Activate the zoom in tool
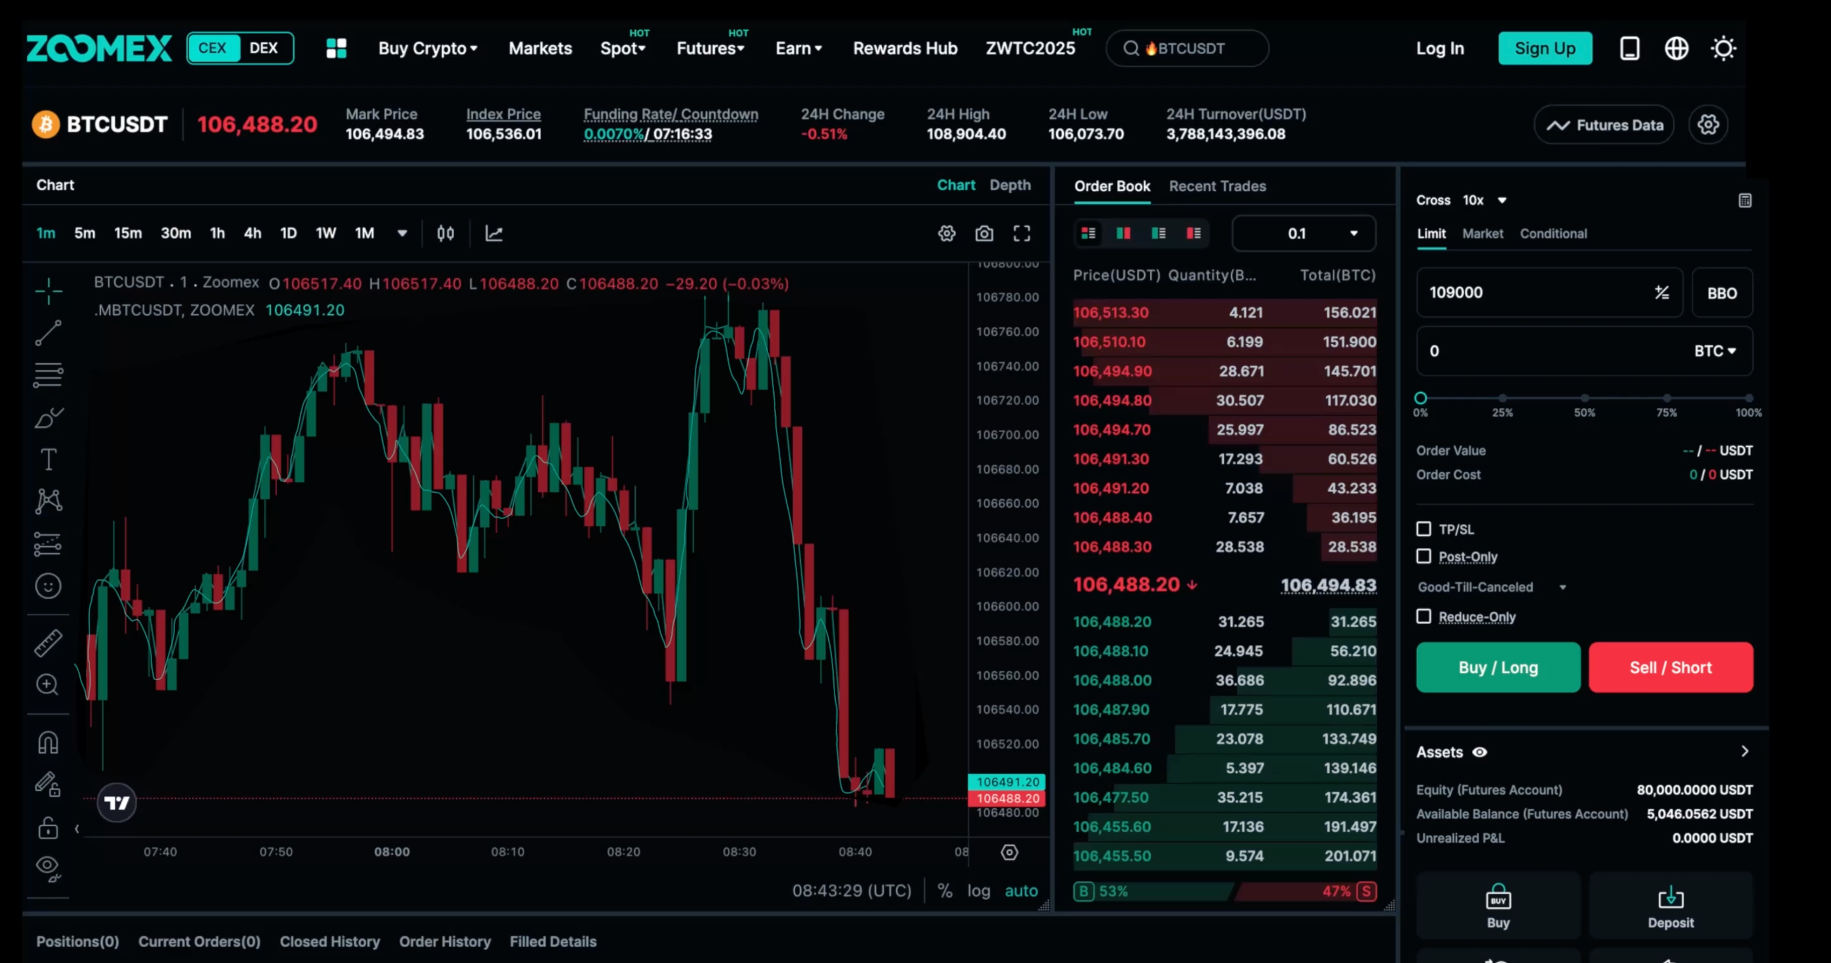This screenshot has width=1831, height=963. pyautogui.click(x=48, y=684)
